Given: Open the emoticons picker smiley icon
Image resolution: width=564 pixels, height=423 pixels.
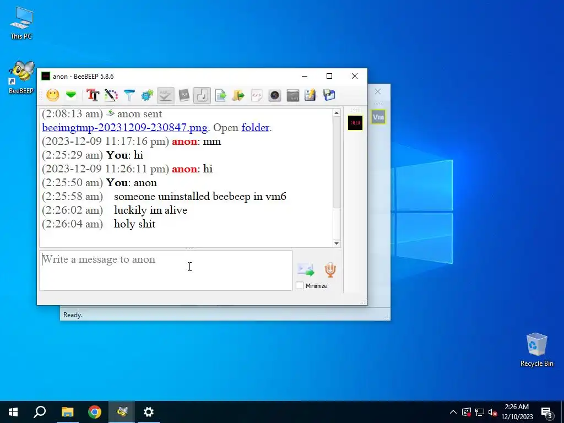Looking at the screenshot, I should (53, 95).
